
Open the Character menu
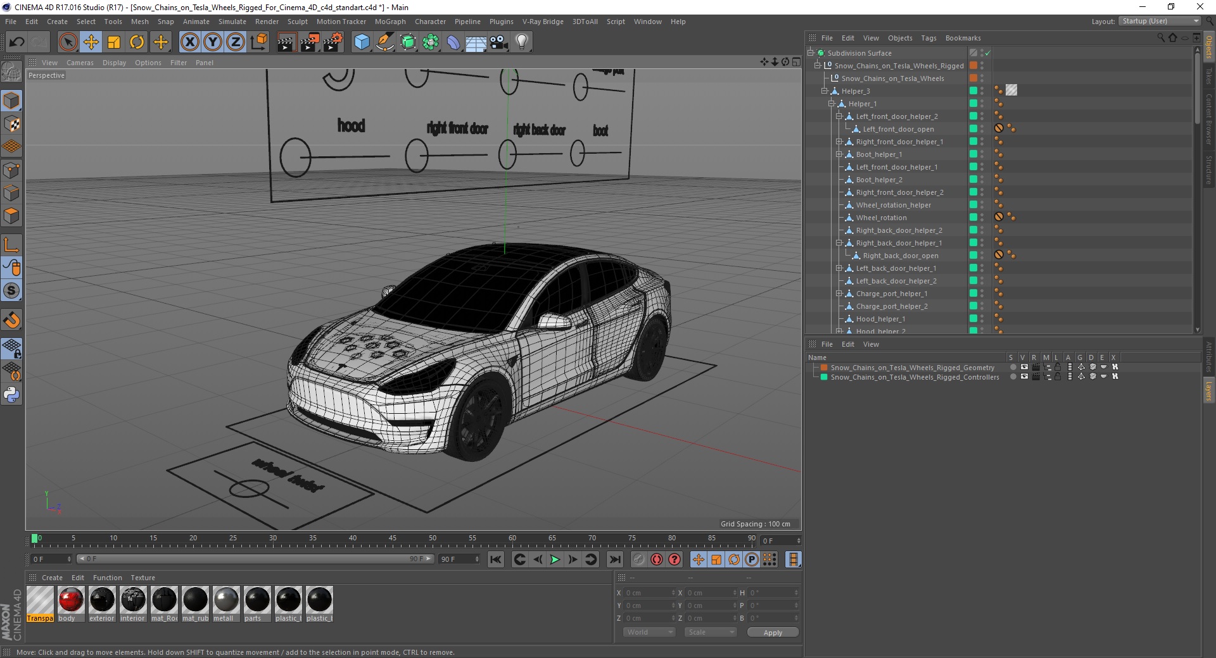pos(430,22)
